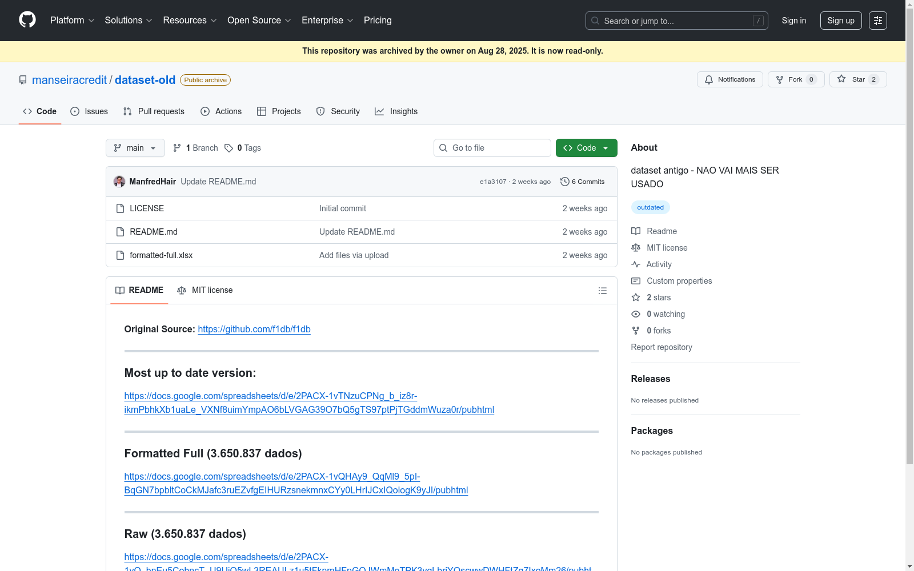Open the formatted-full.xlsx file

(161, 255)
